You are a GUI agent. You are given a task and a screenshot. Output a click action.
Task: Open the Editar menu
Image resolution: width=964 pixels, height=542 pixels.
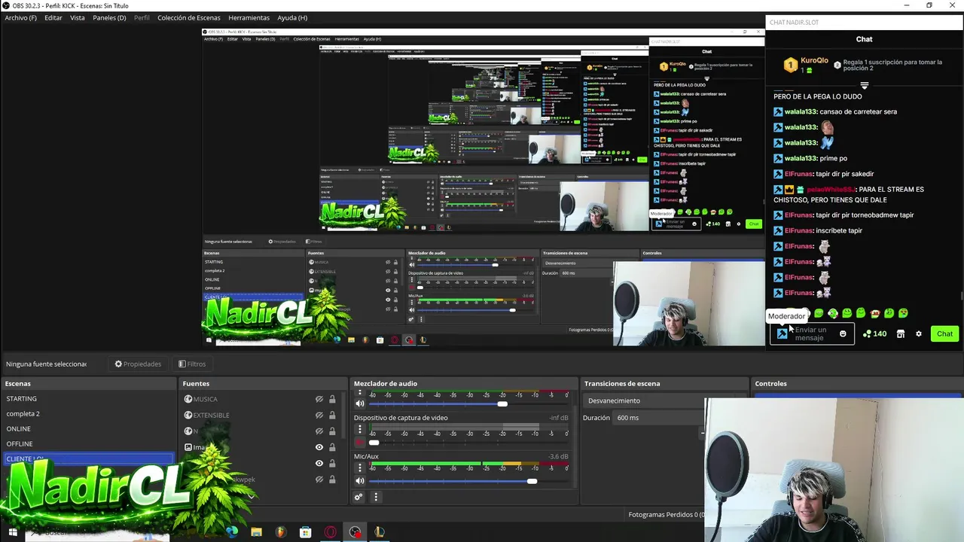click(x=53, y=17)
